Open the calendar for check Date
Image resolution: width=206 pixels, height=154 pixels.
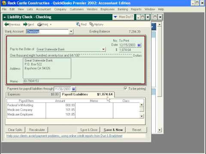pyautogui.click(x=139, y=45)
